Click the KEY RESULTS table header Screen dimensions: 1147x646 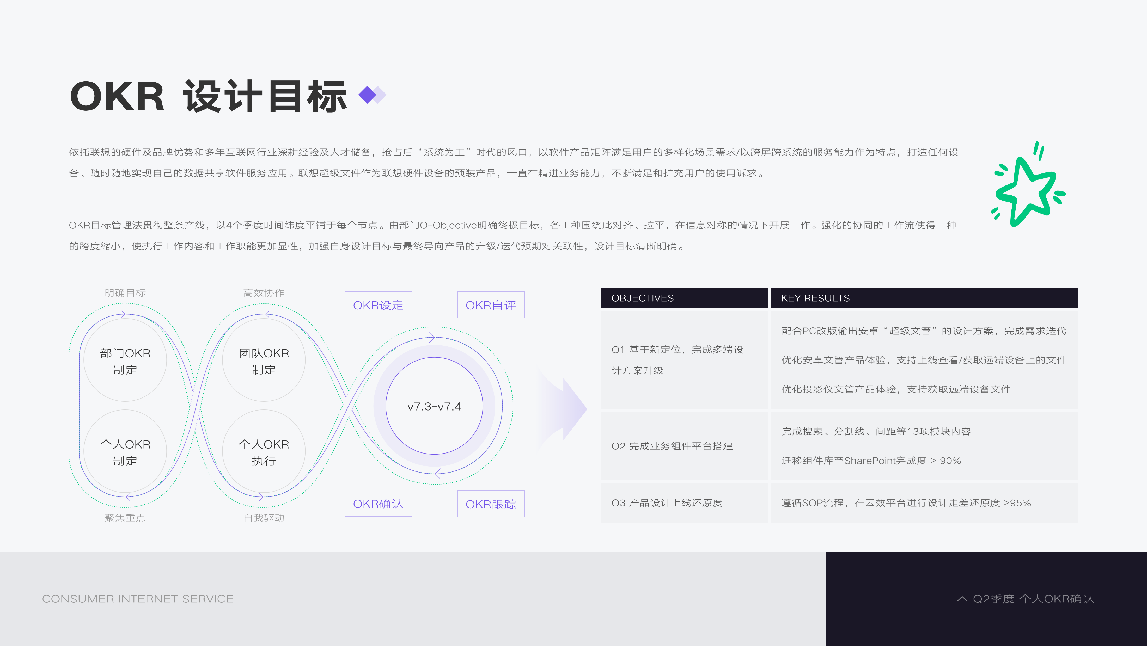point(924,298)
